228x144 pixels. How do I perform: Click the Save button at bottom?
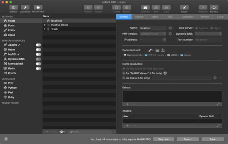212,139
